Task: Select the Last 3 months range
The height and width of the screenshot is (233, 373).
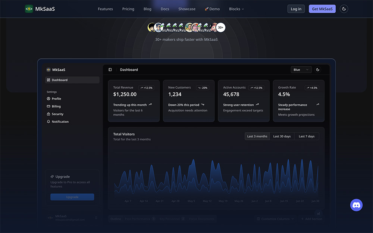Action: [257, 136]
